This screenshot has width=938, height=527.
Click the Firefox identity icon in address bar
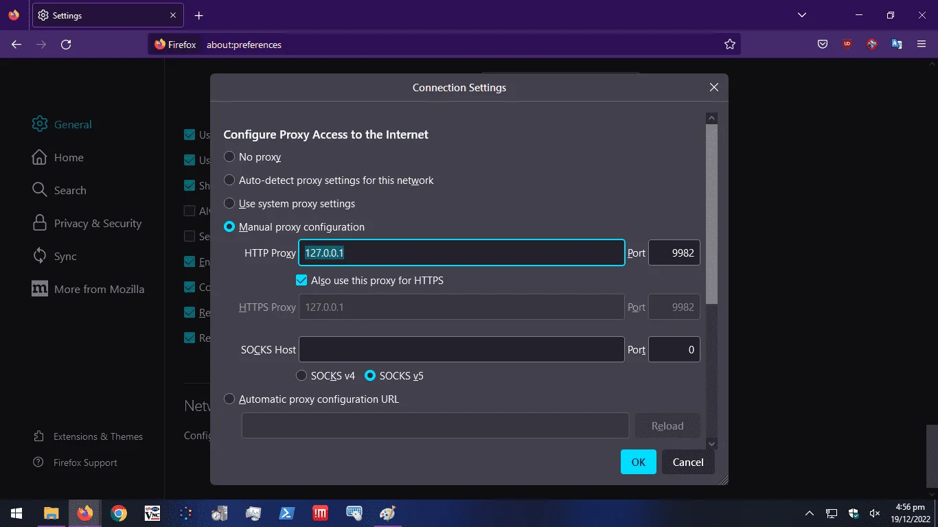coord(176,45)
